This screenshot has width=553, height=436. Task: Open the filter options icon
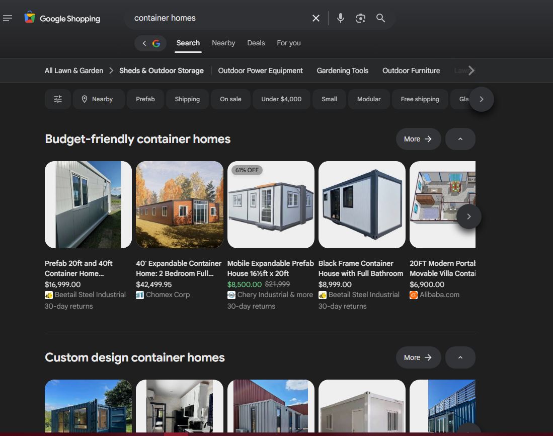(x=57, y=99)
